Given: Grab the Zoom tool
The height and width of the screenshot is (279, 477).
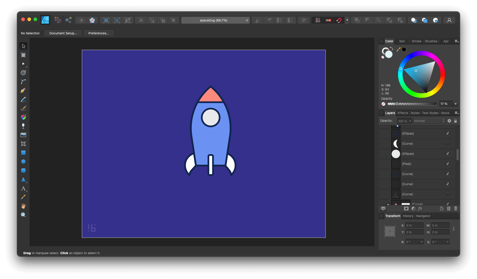Looking at the screenshot, I should (x=23, y=215).
